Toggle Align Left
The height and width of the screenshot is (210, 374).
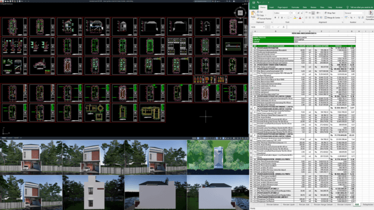tap(306, 17)
